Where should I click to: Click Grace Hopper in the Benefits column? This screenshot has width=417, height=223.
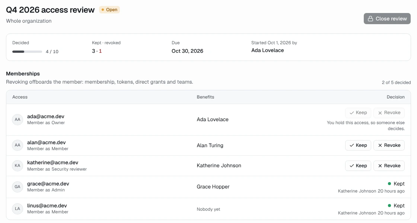(x=213, y=187)
